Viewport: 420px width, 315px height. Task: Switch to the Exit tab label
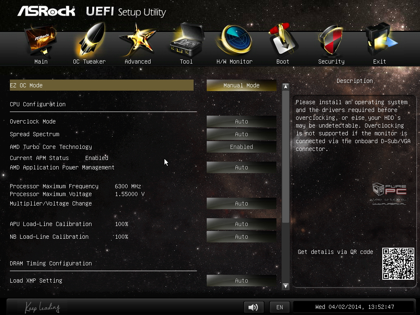(379, 62)
